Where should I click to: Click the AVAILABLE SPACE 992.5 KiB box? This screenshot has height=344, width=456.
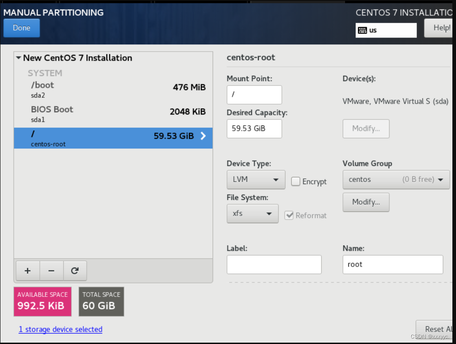(x=43, y=301)
